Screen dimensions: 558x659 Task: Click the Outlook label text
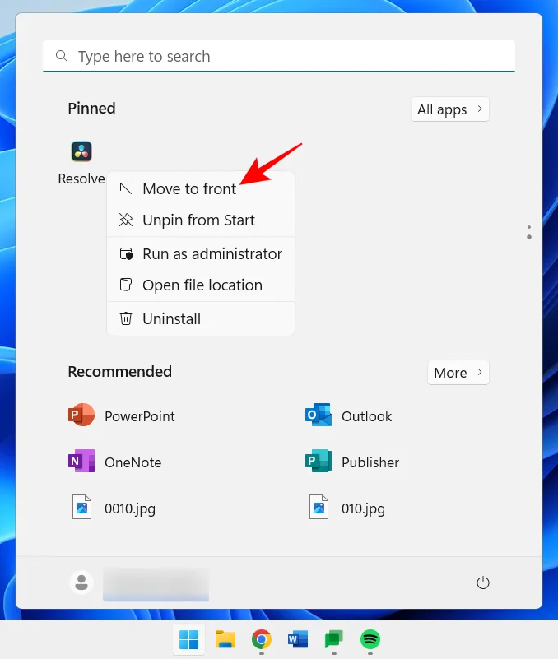367,416
